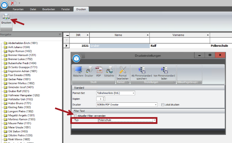Close the Navigator panel
The width and height of the screenshot is (232, 143).
(x=60, y=34)
